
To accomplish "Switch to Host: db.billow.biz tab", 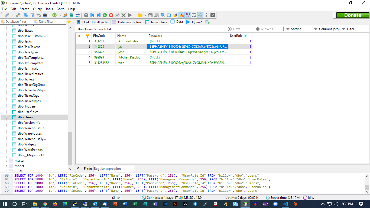I will [93, 22].
